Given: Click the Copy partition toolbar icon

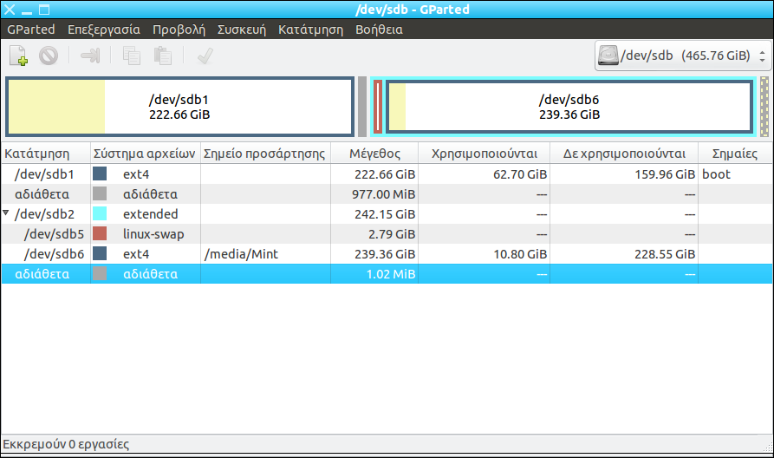Looking at the screenshot, I should [132, 56].
